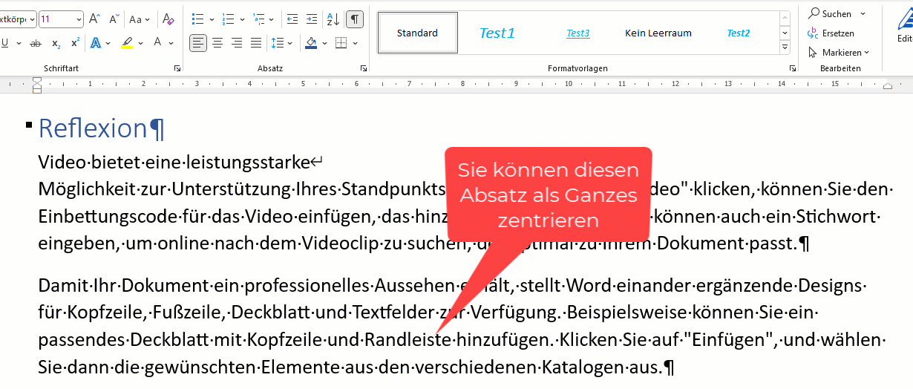Click the justify alignment icon
The width and height of the screenshot is (913, 389).
256,43
